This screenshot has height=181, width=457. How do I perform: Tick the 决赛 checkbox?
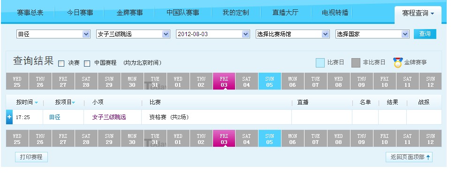(x=61, y=63)
